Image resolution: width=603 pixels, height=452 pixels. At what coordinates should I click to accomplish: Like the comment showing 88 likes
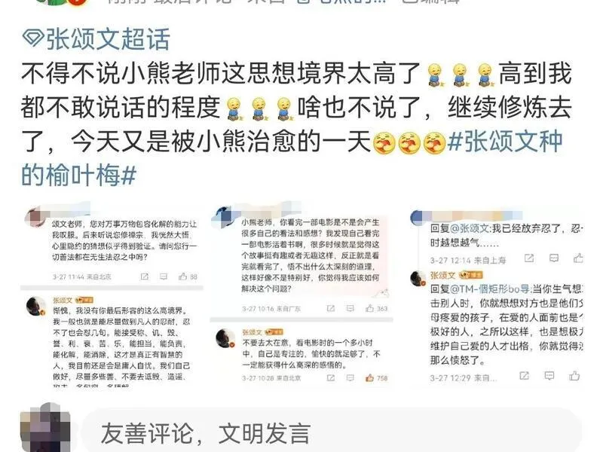[183, 276]
